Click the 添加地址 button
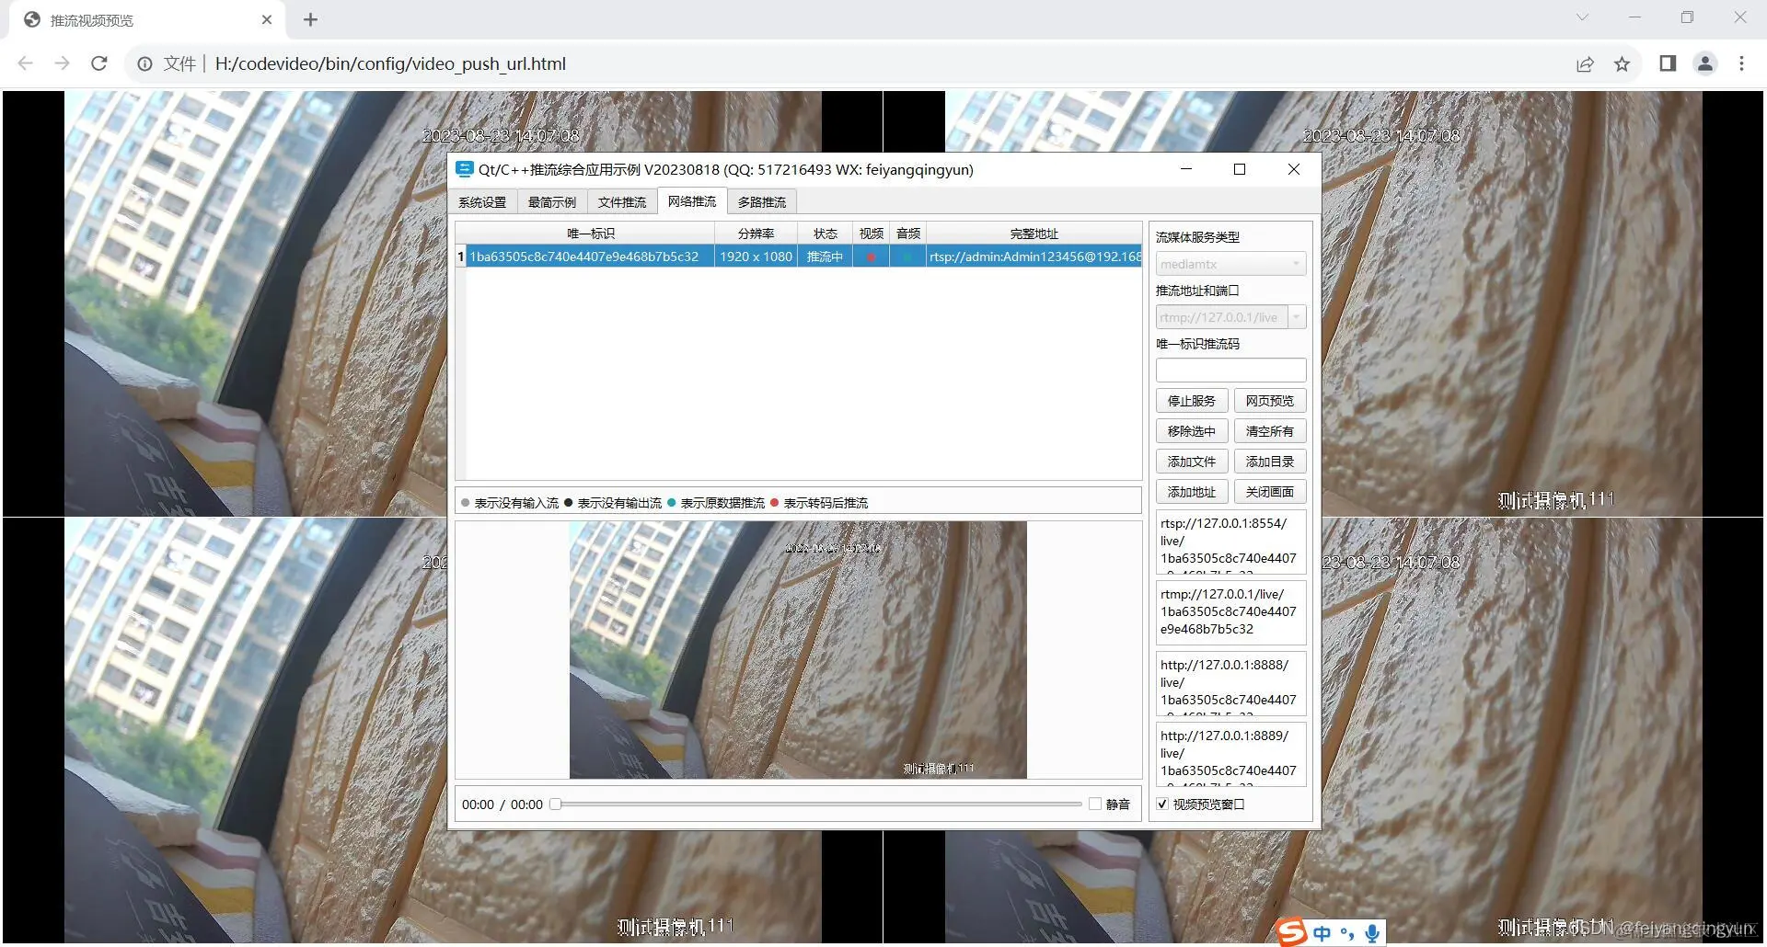This screenshot has height=947, width=1767. [x=1192, y=492]
